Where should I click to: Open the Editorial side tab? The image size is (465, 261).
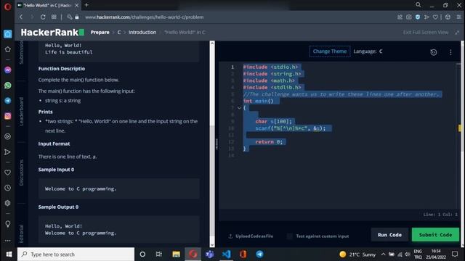[21, 233]
